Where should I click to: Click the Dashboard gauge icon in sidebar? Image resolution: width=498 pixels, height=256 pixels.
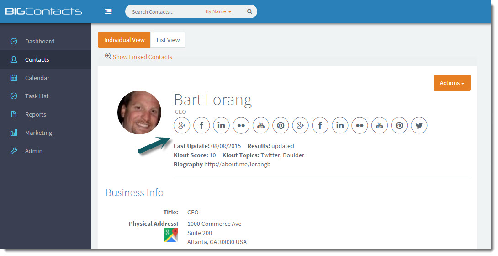click(x=14, y=41)
